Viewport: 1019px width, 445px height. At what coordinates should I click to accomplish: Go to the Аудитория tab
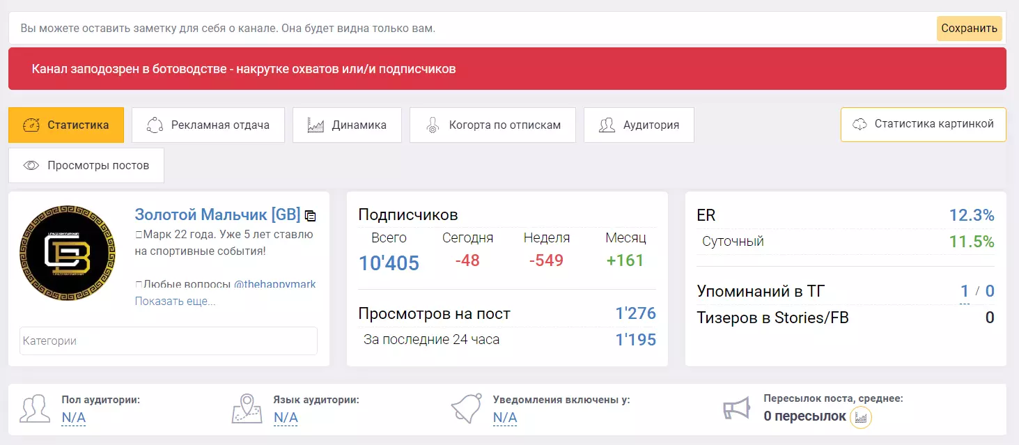[639, 125]
